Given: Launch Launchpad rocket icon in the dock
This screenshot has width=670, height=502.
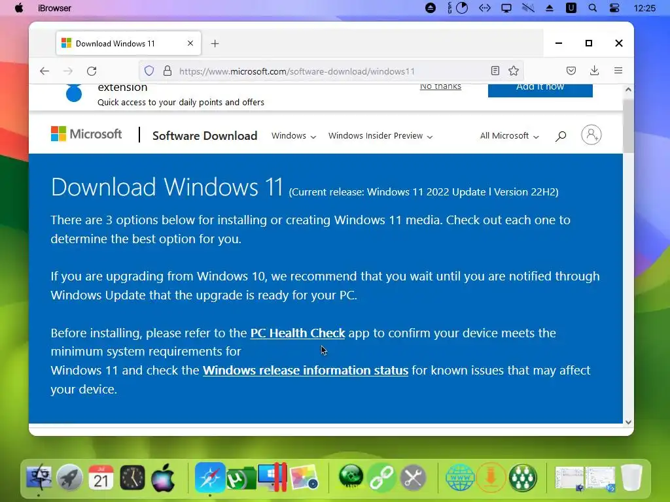Looking at the screenshot, I should click(69, 477).
